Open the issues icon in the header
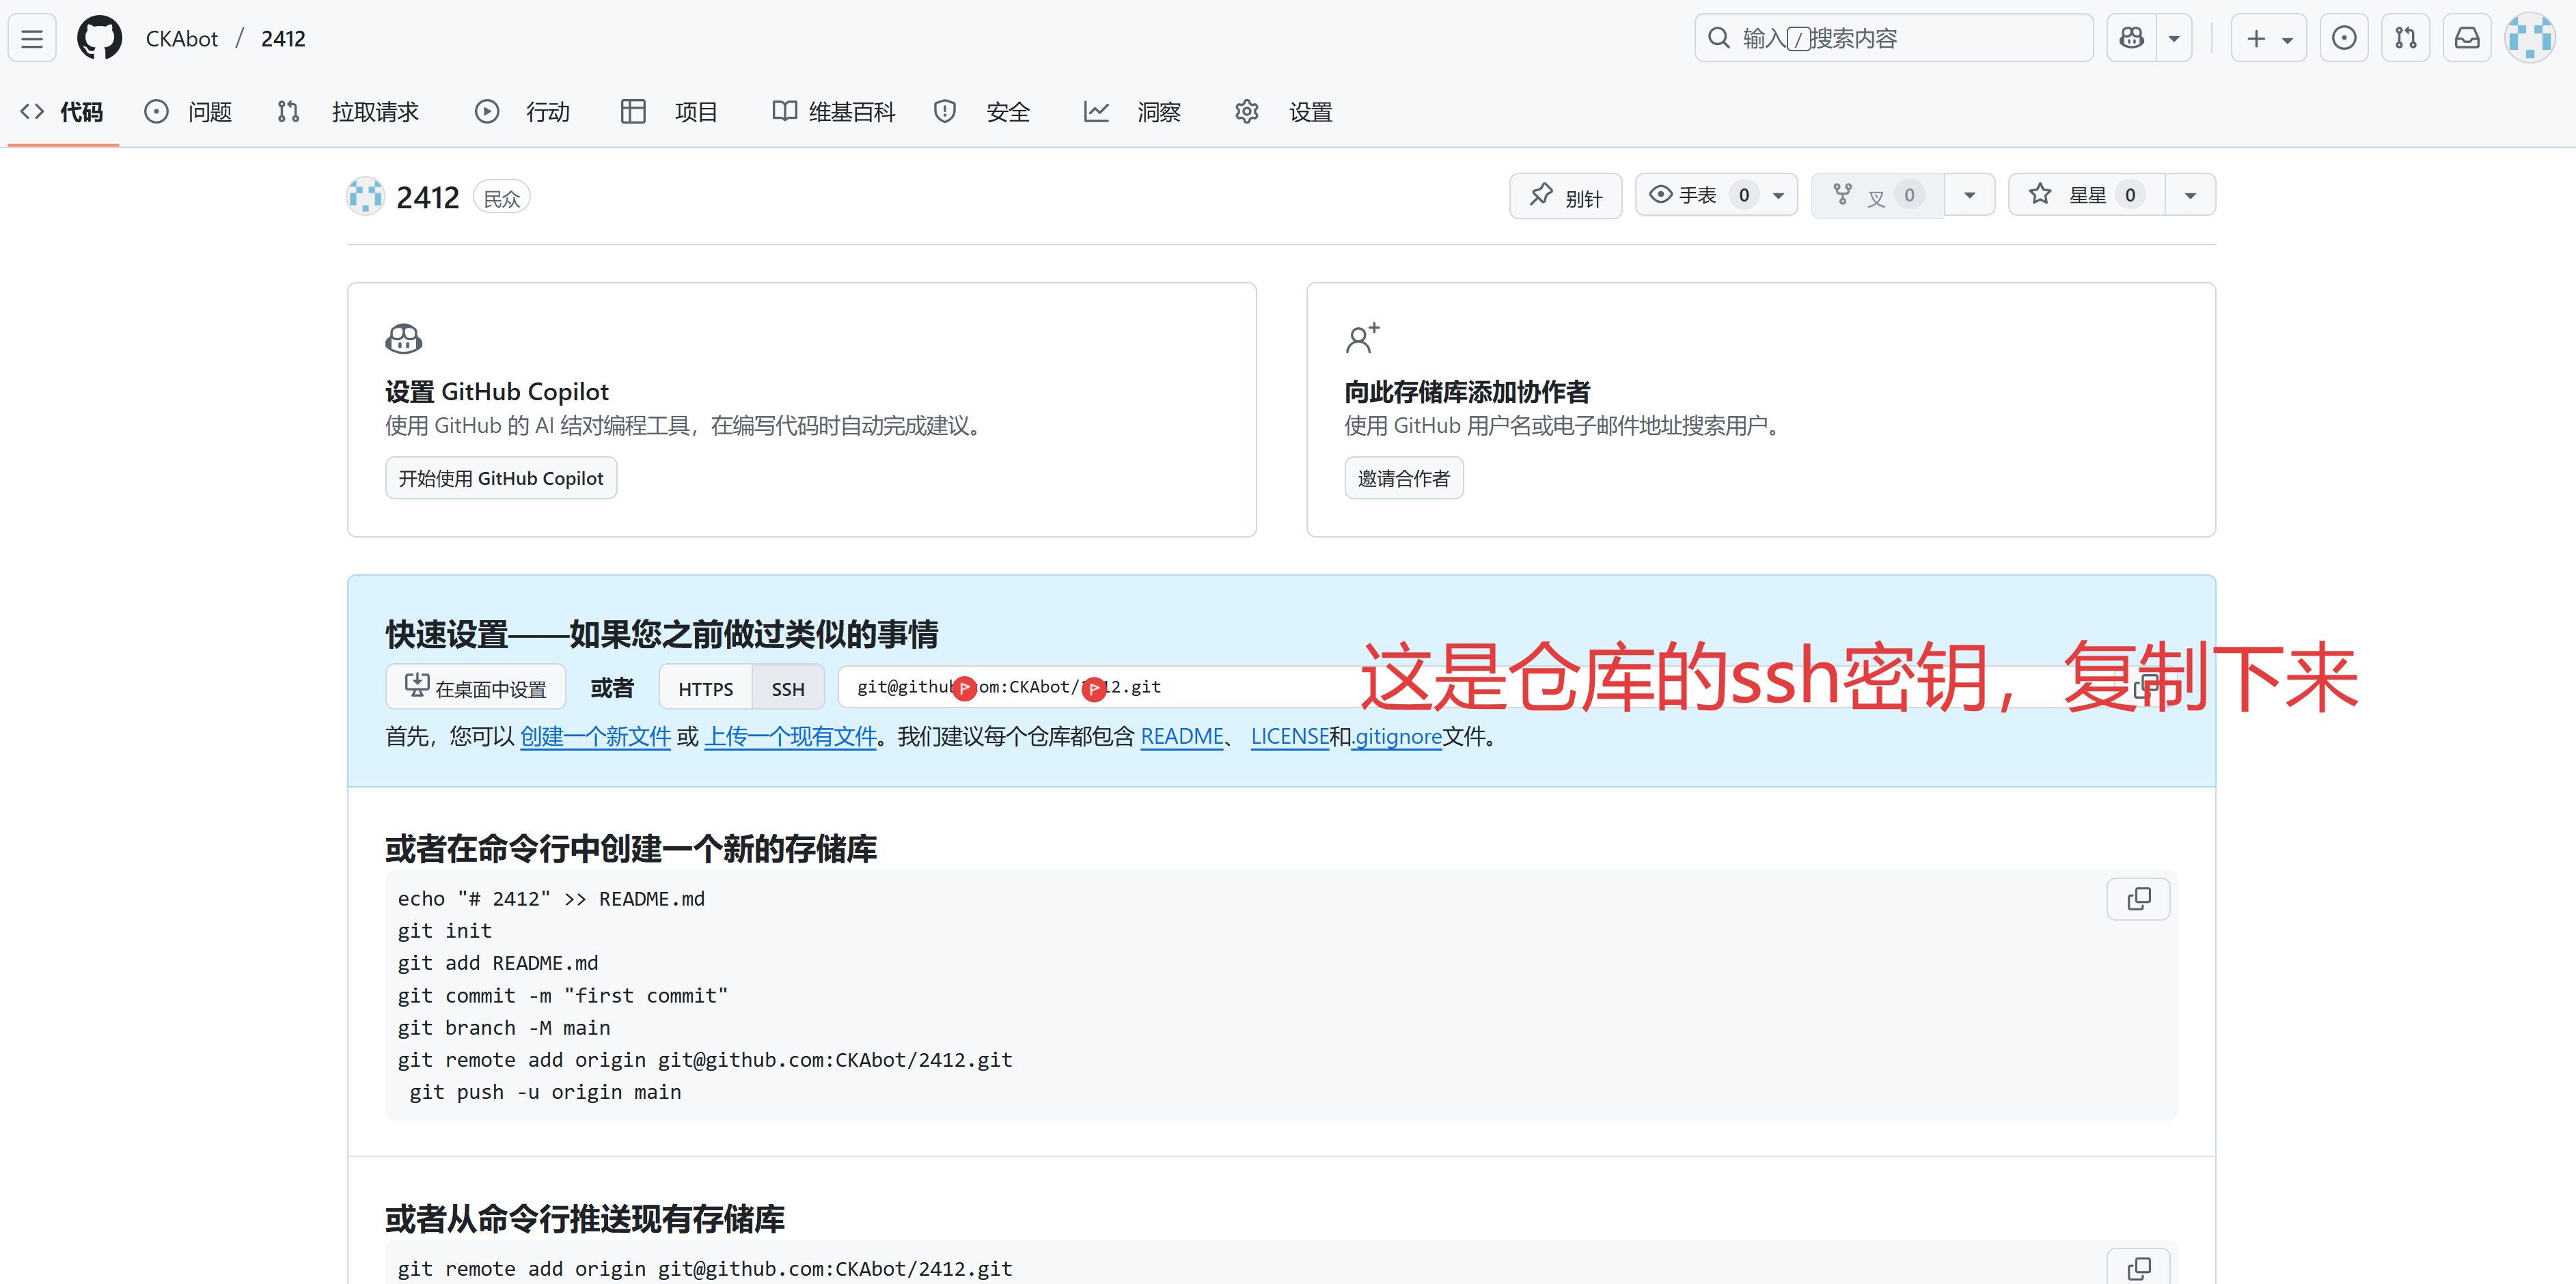Image resolution: width=2576 pixels, height=1284 pixels. click(2343, 39)
